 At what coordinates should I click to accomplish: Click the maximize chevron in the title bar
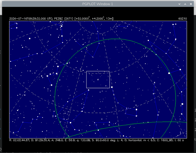point(185,4)
